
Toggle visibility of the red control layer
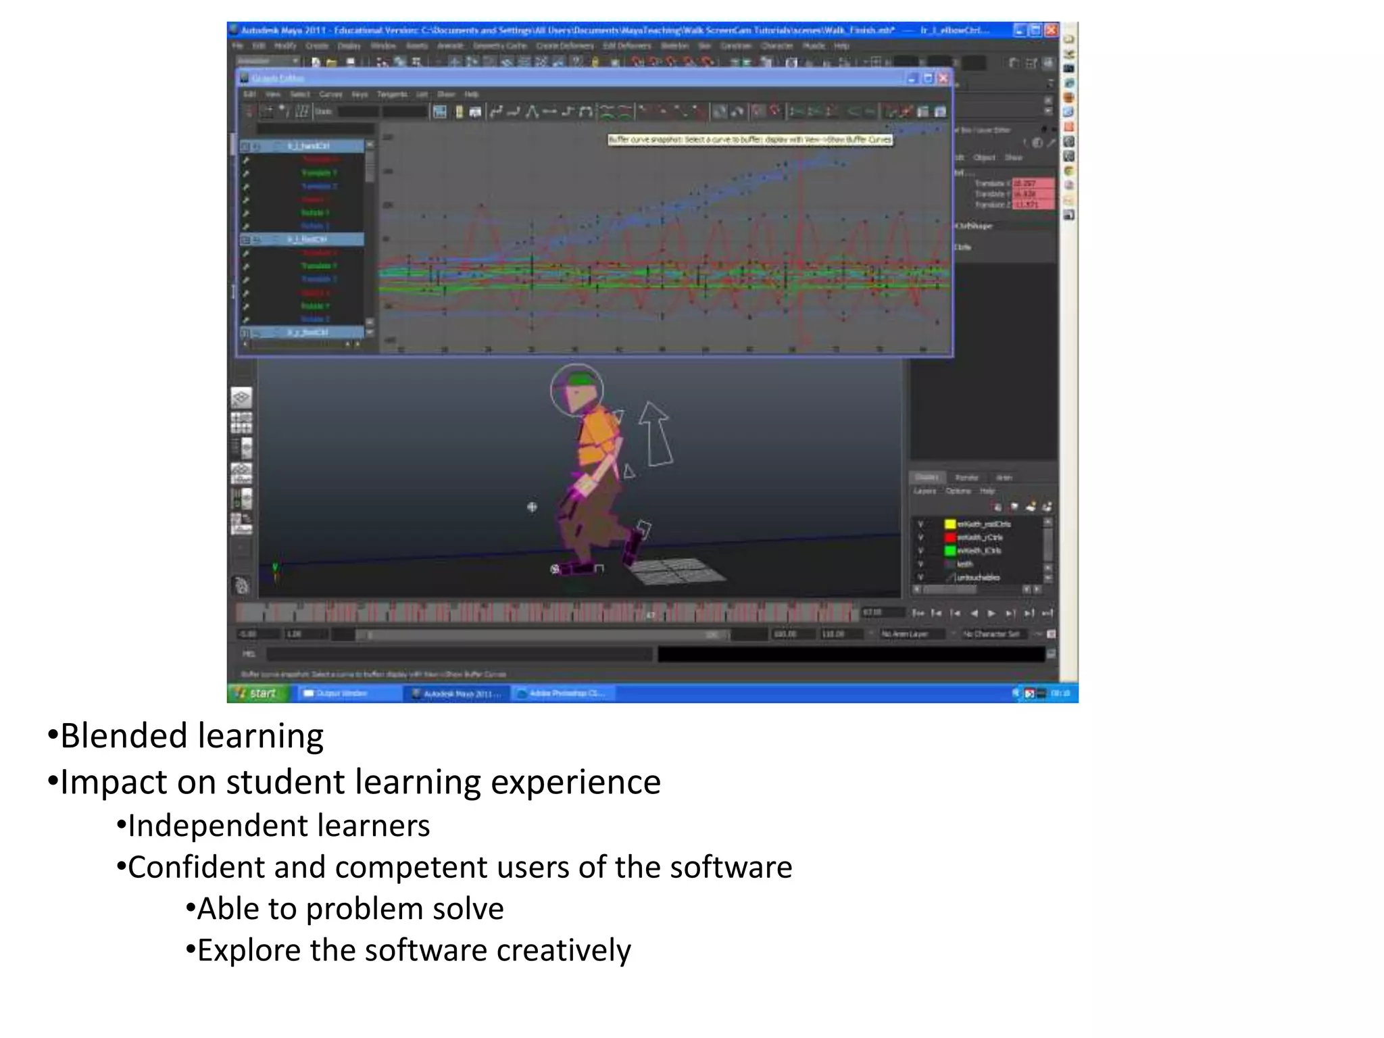tap(920, 538)
